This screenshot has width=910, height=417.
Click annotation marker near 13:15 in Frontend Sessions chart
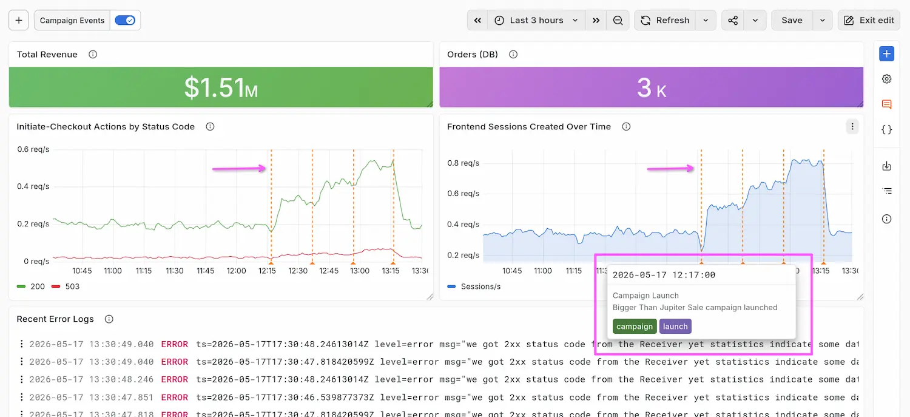[x=823, y=262]
